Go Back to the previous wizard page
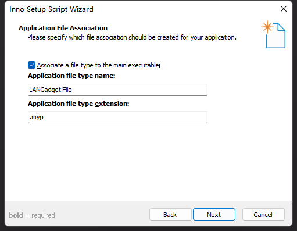 tap(170, 215)
